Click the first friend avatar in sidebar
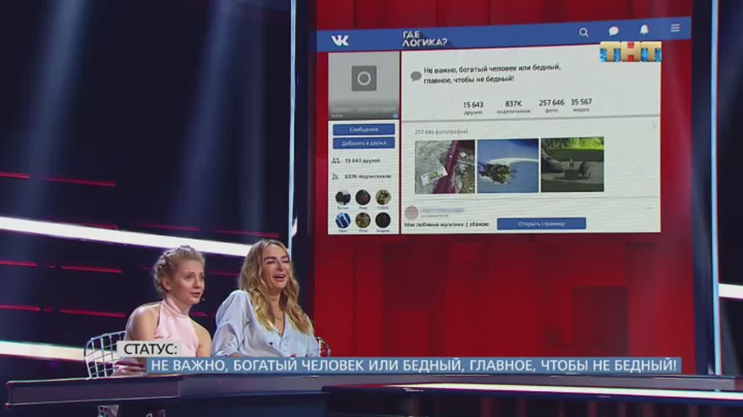743x417 pixels. [x=343, y=197]
